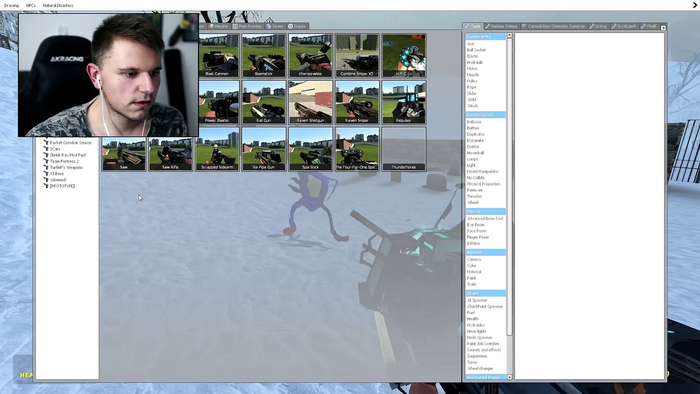Open the SCars weapon category in the tree
This screenshot has width=700, height=394.
(x=52, y=149)
